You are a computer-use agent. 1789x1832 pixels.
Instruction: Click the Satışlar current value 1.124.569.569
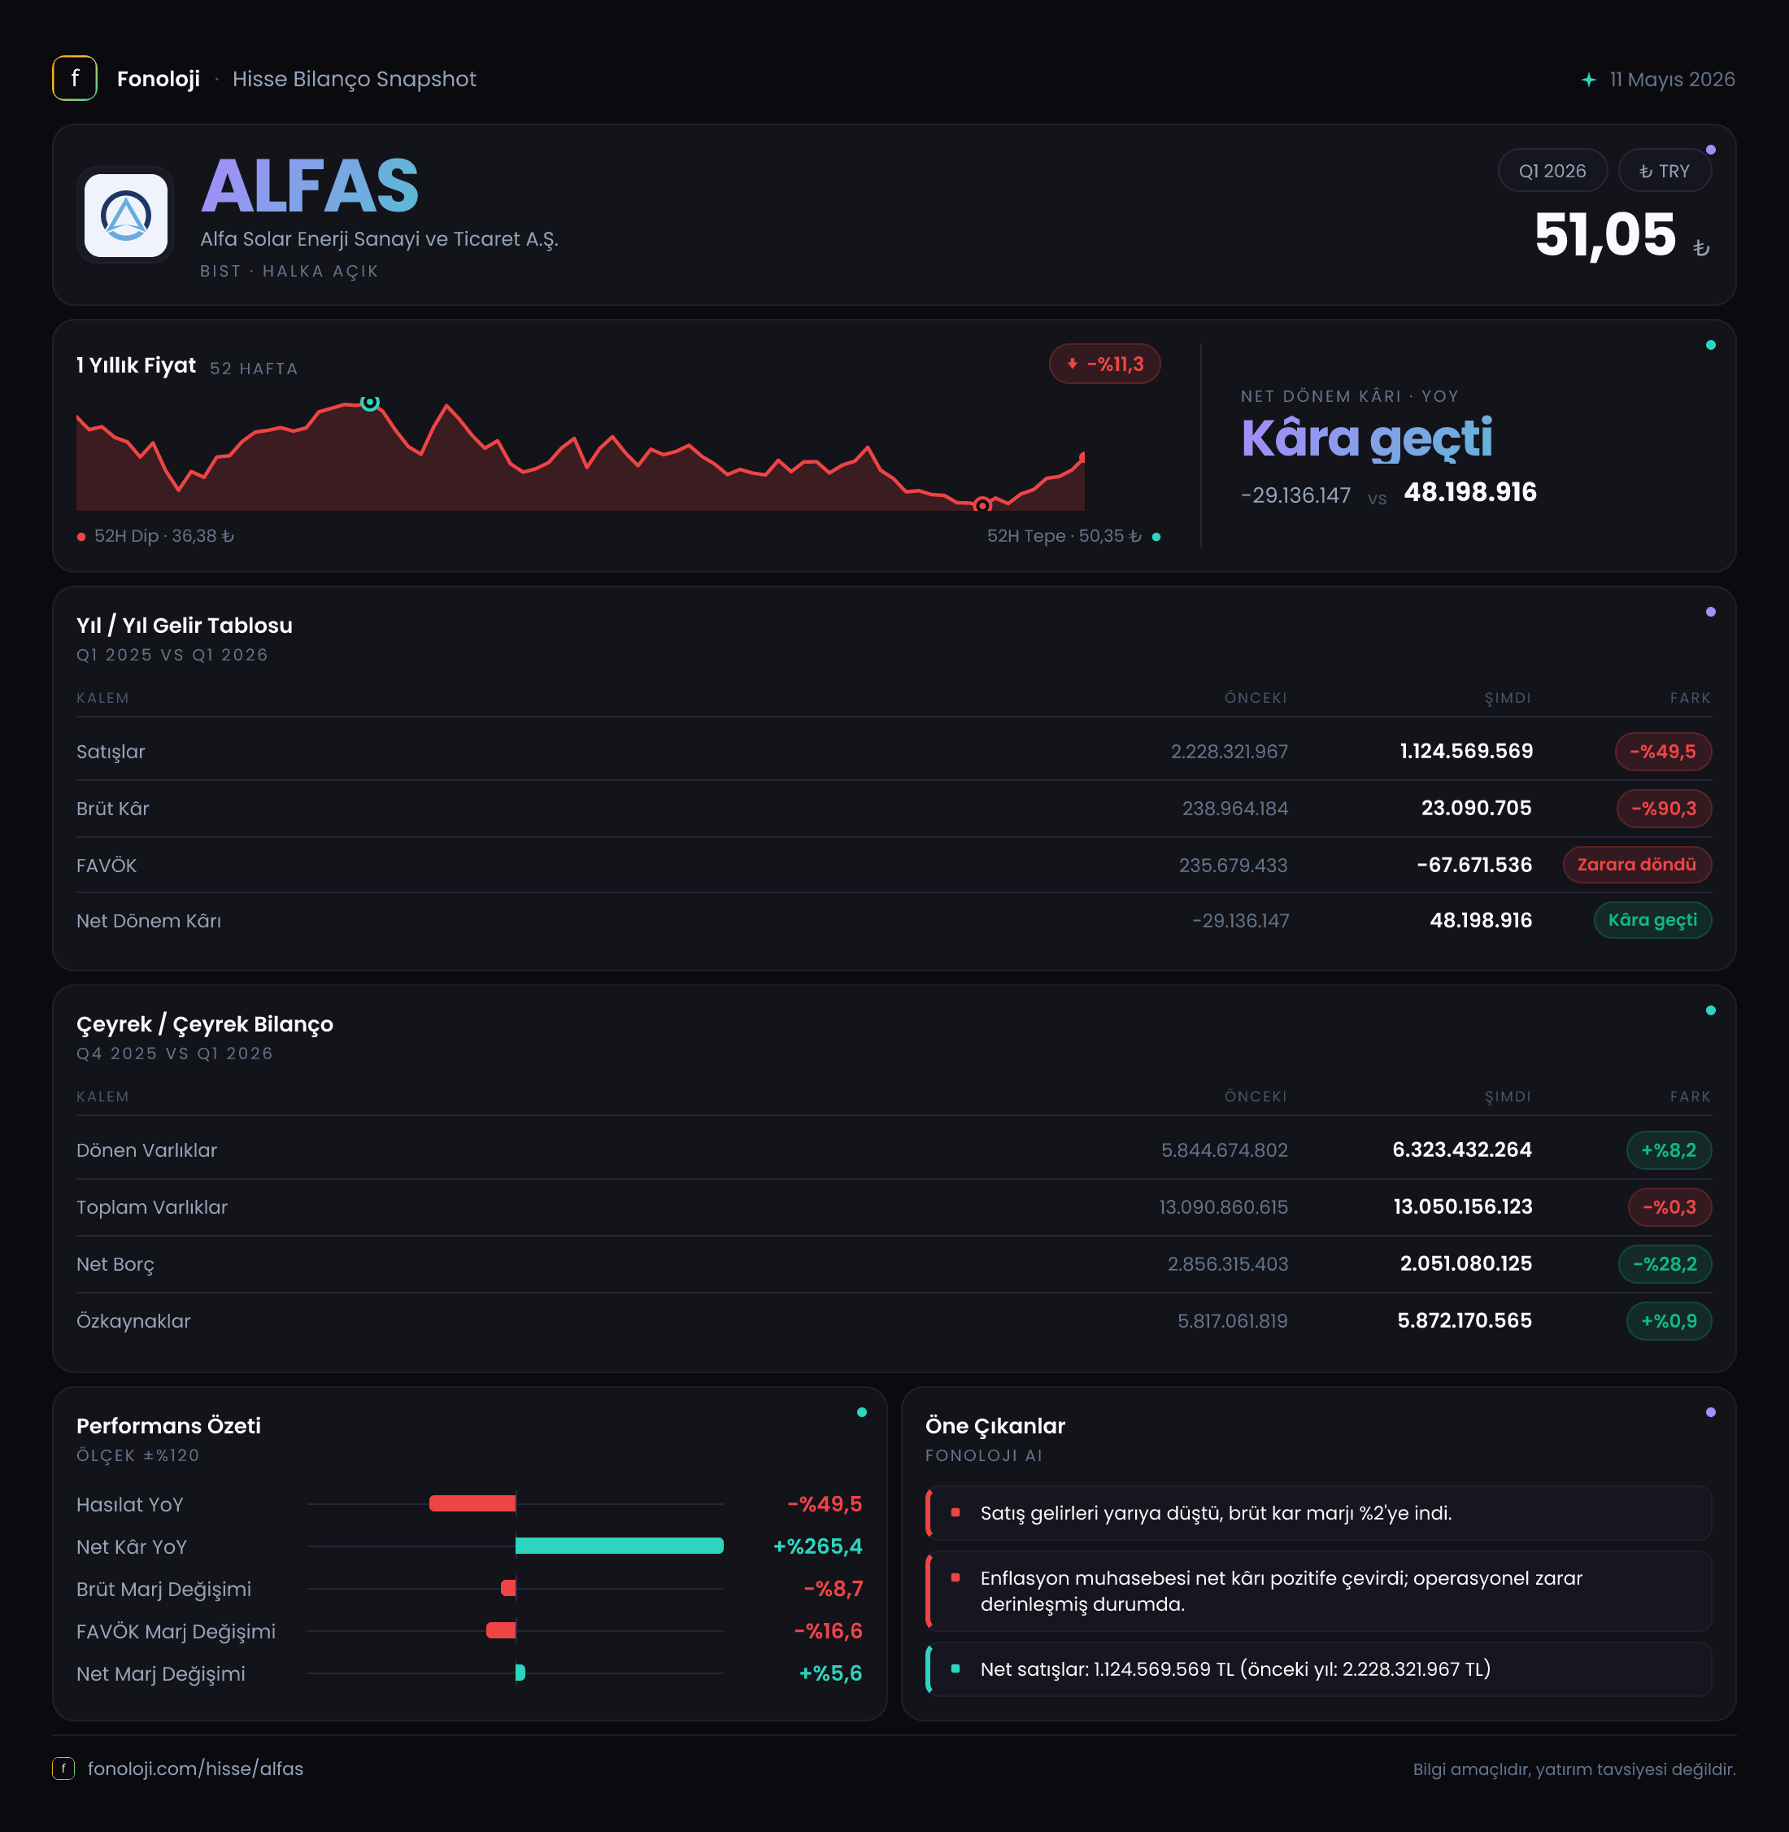click(1466, 751)
